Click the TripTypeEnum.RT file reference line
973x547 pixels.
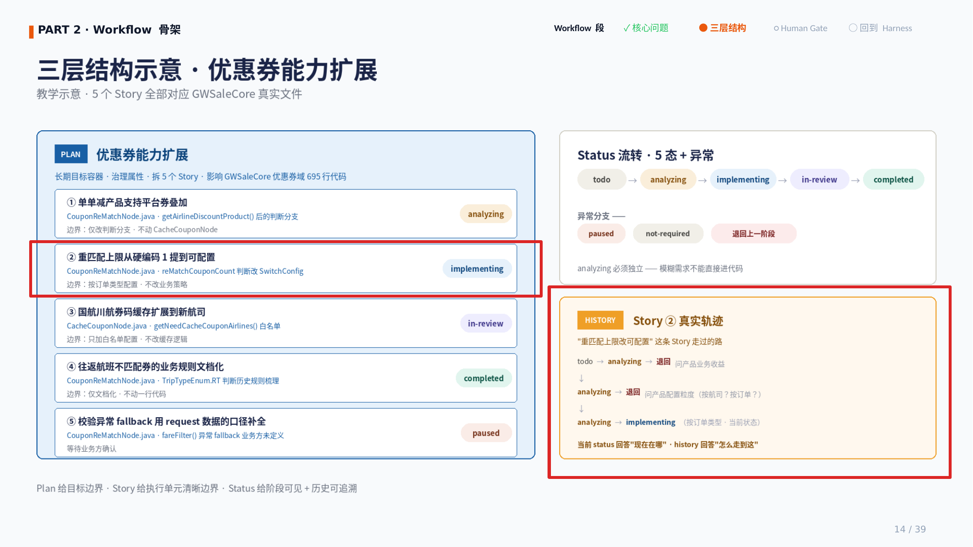coord(173,381)
